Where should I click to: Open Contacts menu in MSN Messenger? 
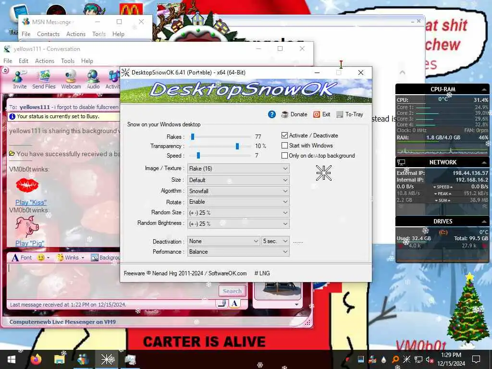click(48, 34)
